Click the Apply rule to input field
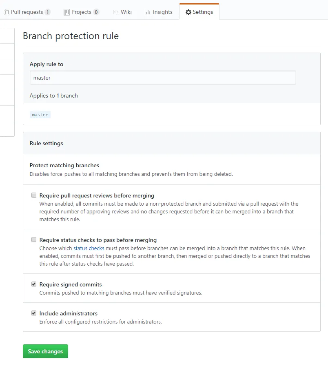Viewport: 328px width, 366px height. (x=163, y=78)
